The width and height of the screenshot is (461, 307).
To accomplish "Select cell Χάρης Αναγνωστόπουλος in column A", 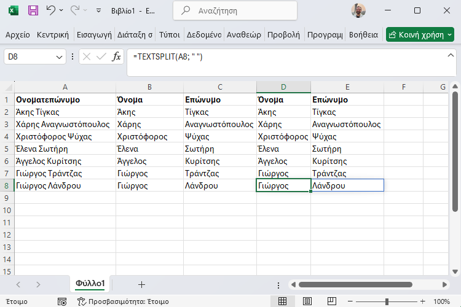I will coord(65,124).
